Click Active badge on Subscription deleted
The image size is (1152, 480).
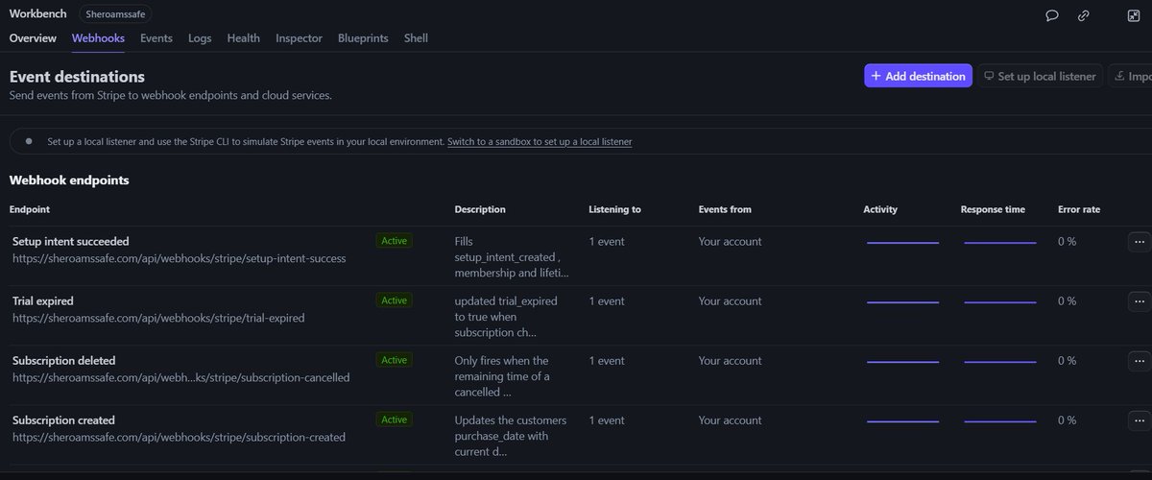click(395, 360)
